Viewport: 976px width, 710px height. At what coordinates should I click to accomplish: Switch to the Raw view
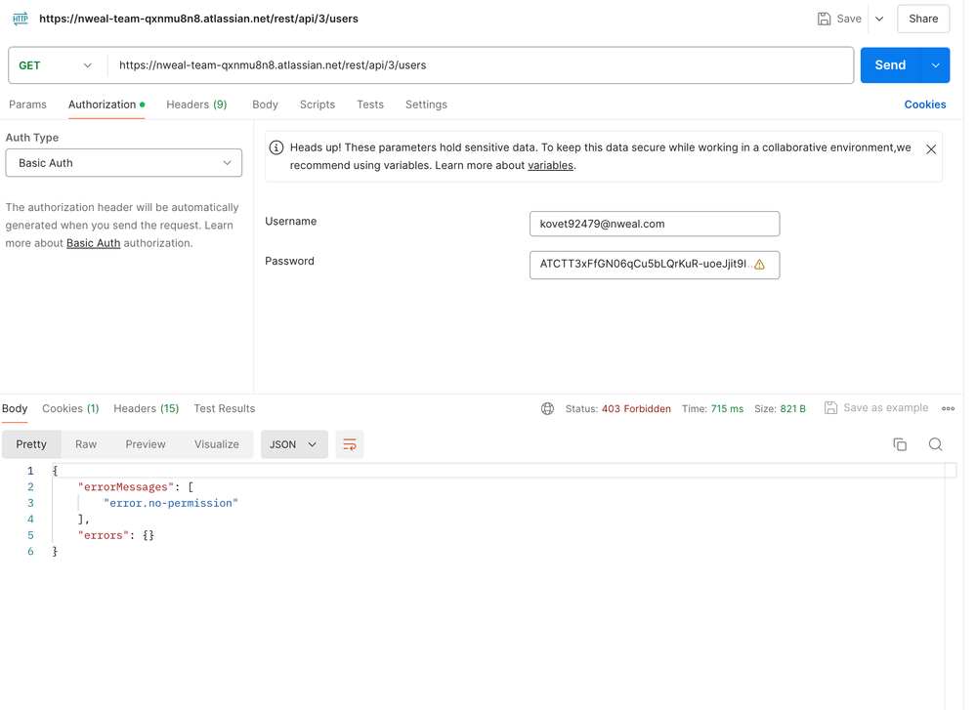pyautogui.click(x=86, y=444)
